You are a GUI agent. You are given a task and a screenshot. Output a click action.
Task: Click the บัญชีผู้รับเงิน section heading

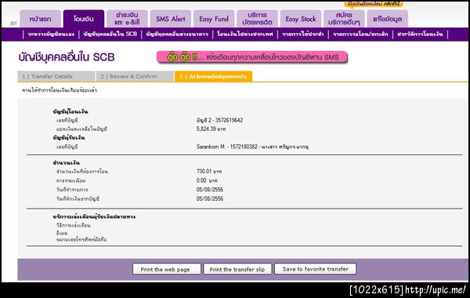(69, 138)
